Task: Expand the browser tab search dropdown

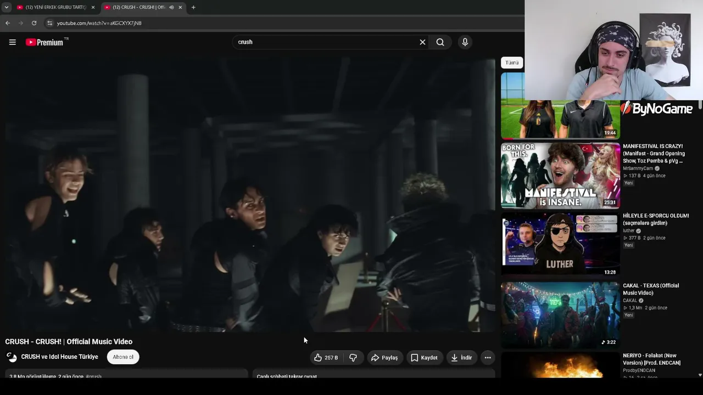Action: click(7, 7)
